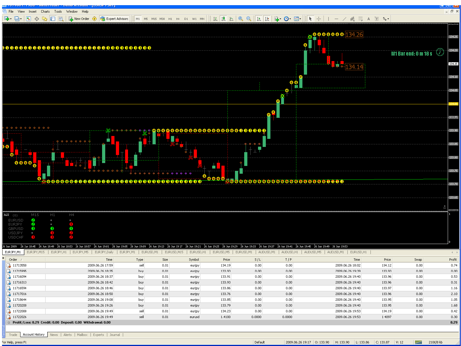Select the eurusd order 11722026 row
Screen dimensions: 461x346
point(232,317)
